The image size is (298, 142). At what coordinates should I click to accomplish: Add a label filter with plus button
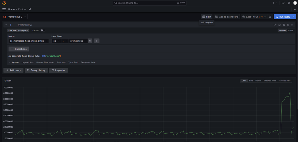coord(97,41)
